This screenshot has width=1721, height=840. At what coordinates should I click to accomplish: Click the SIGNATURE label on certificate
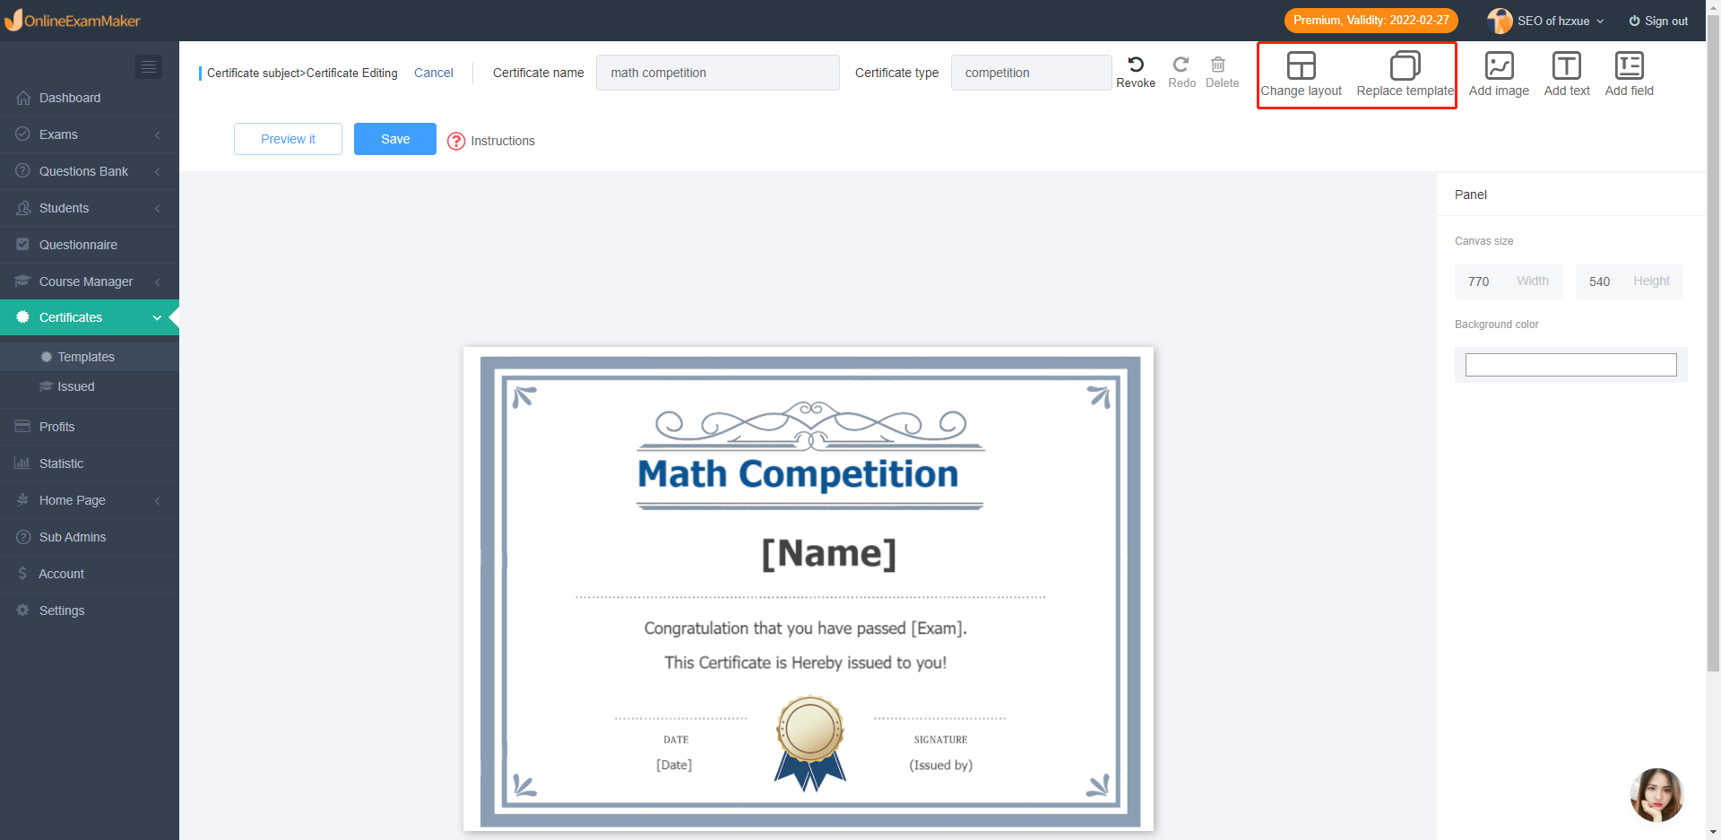pos(940,740)
